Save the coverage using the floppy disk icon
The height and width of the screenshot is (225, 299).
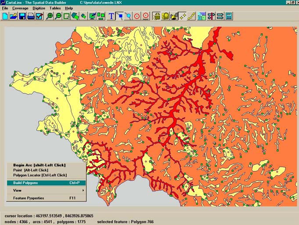click(x=22, y=16)
